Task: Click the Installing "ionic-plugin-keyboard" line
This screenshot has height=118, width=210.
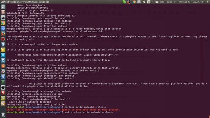Action: [x=38, y=99]
